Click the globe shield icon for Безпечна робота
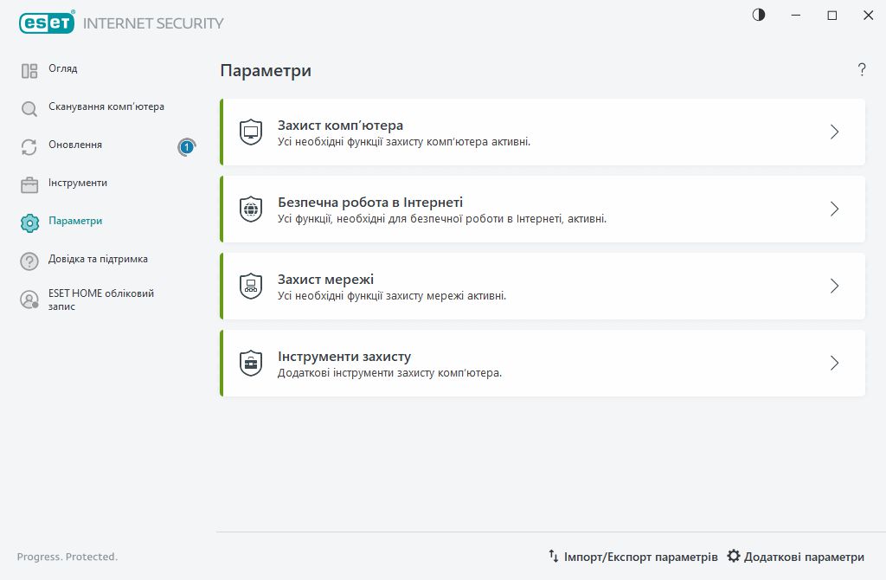 [250, 209]
